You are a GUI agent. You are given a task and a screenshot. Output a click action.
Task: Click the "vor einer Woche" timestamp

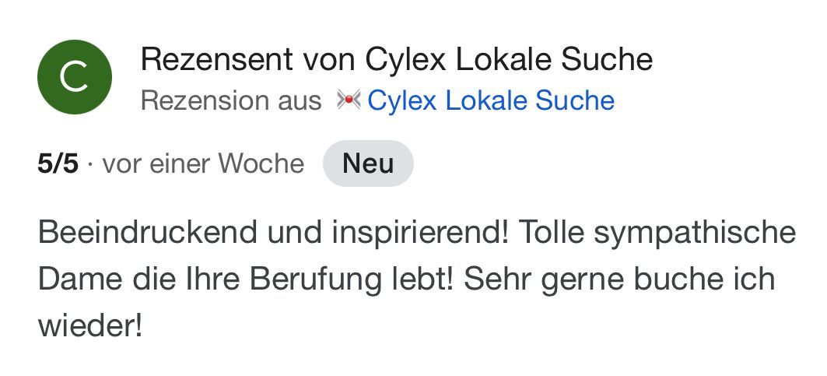(x=203, y=163)
